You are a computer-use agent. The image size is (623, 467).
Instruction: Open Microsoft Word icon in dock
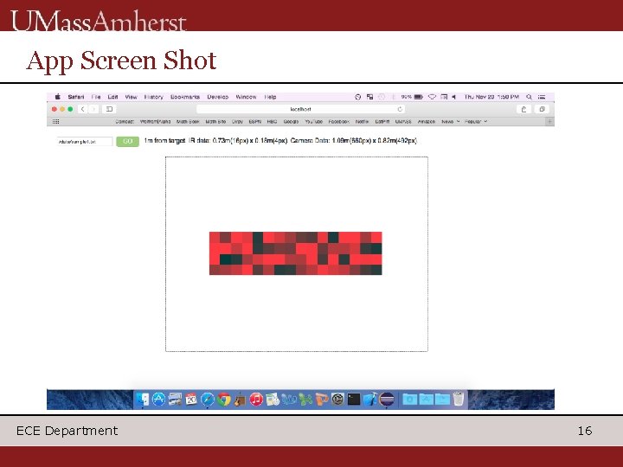click(289, 399)
